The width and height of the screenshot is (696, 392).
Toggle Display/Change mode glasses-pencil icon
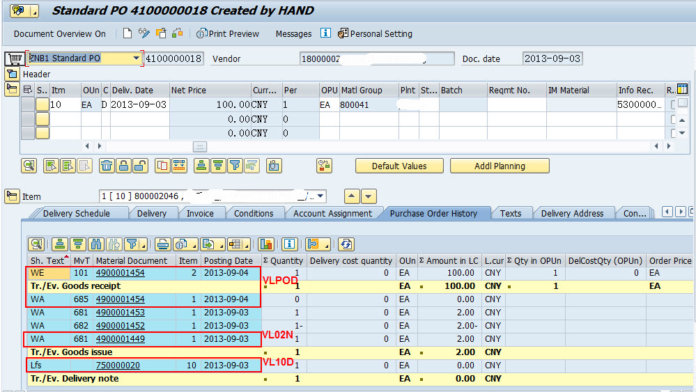click(x=144, y=33)
